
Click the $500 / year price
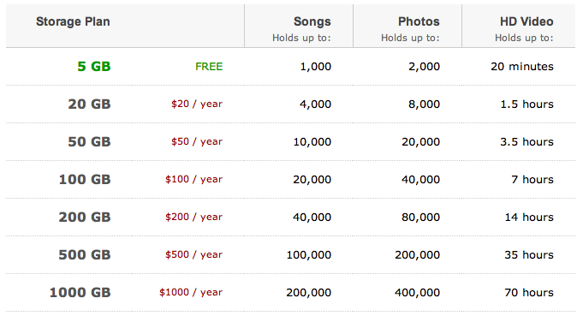click(193, 254)
